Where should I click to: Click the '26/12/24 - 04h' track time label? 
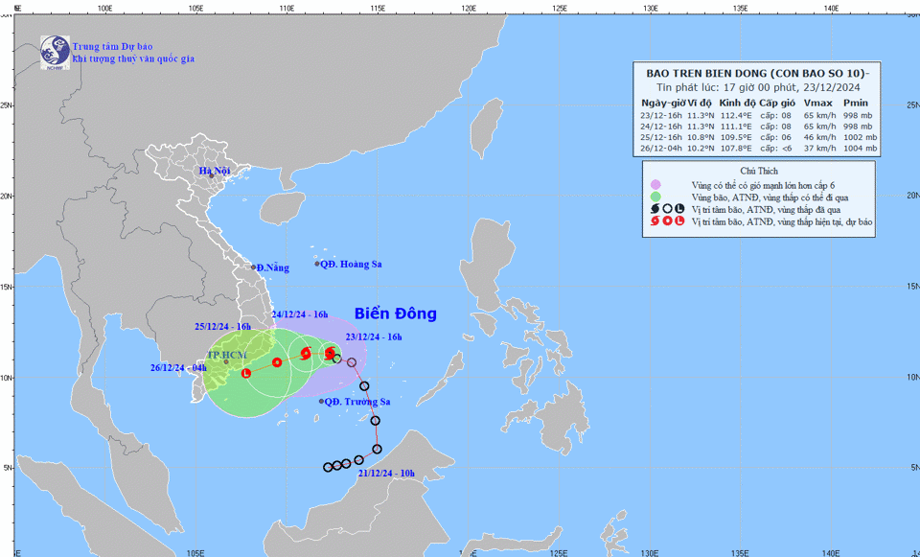pos(178,367)
